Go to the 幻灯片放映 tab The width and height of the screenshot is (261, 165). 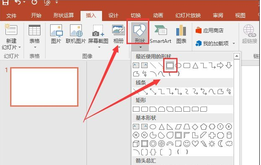188,16
